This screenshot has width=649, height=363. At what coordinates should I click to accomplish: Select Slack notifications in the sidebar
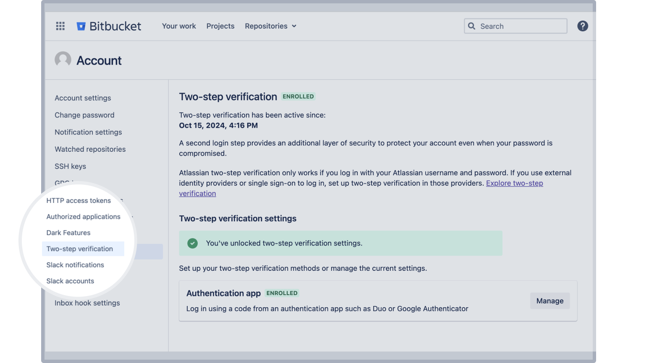(75, 264)
